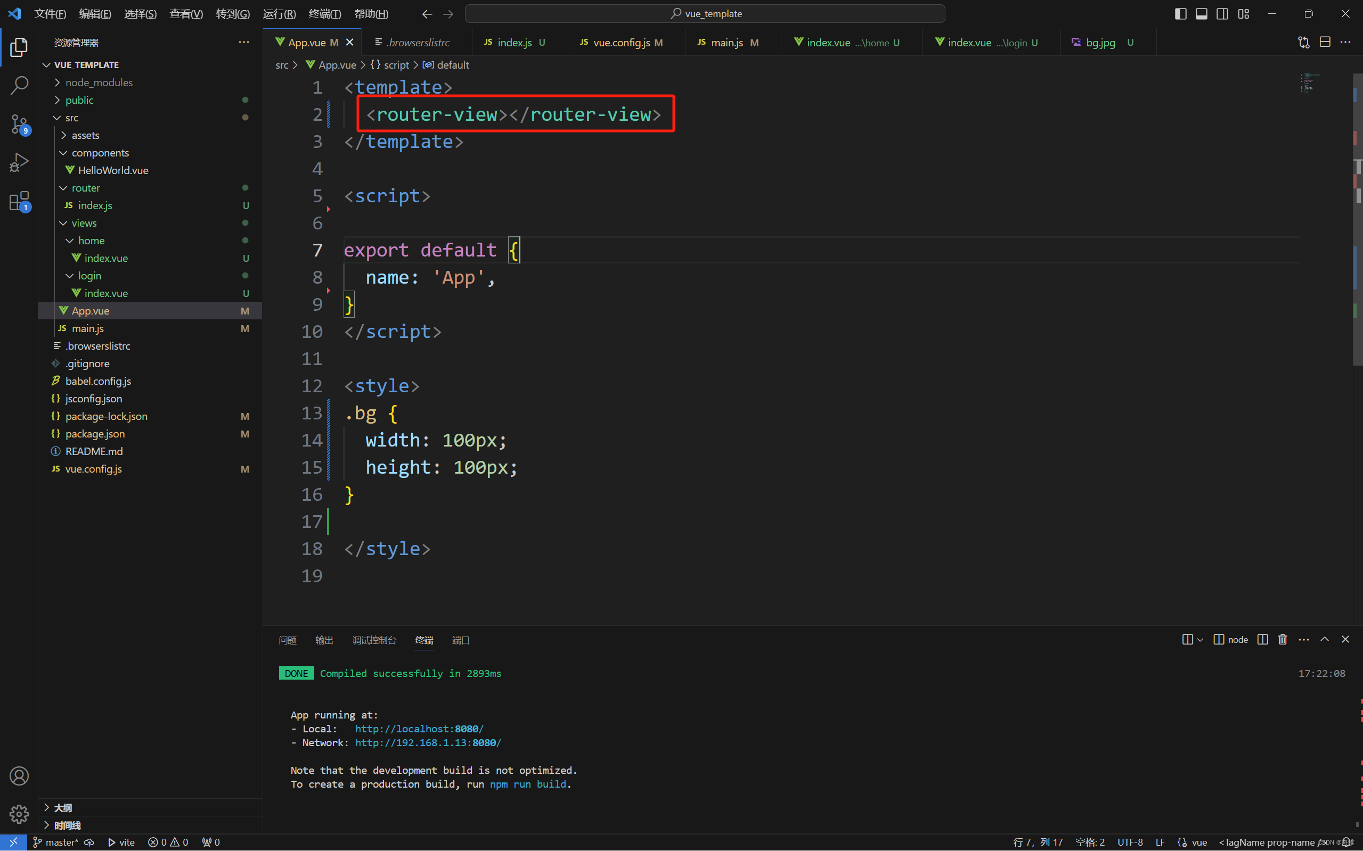Collapse the router folder
The image size is (1363, 851).
(150, 187)
